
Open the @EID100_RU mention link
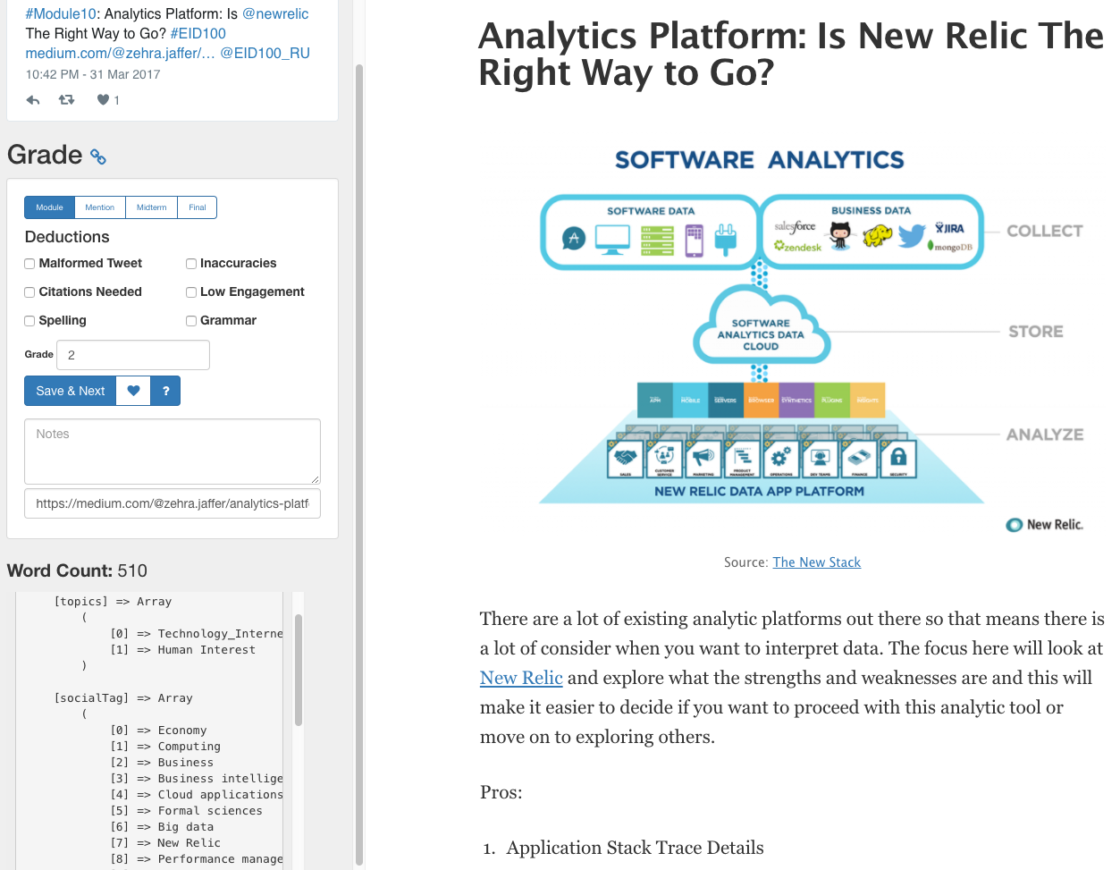[265, 53]
